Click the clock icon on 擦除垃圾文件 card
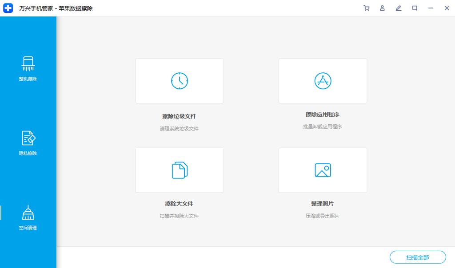This screenshot has width=455, height=268. point(179,81)
